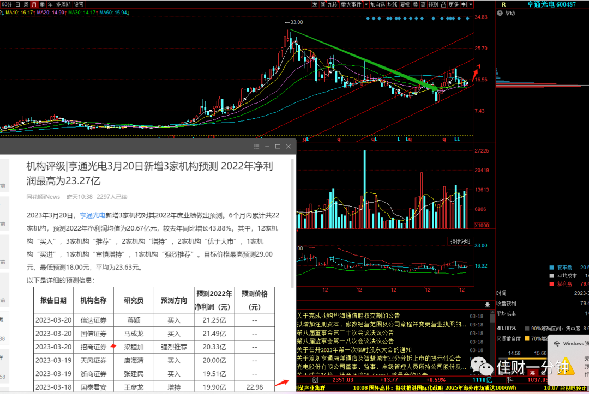Open the 更多 more tools menu
Image resolution: width=589 pixels, height=394 pixels.
(x=453, y=4)
